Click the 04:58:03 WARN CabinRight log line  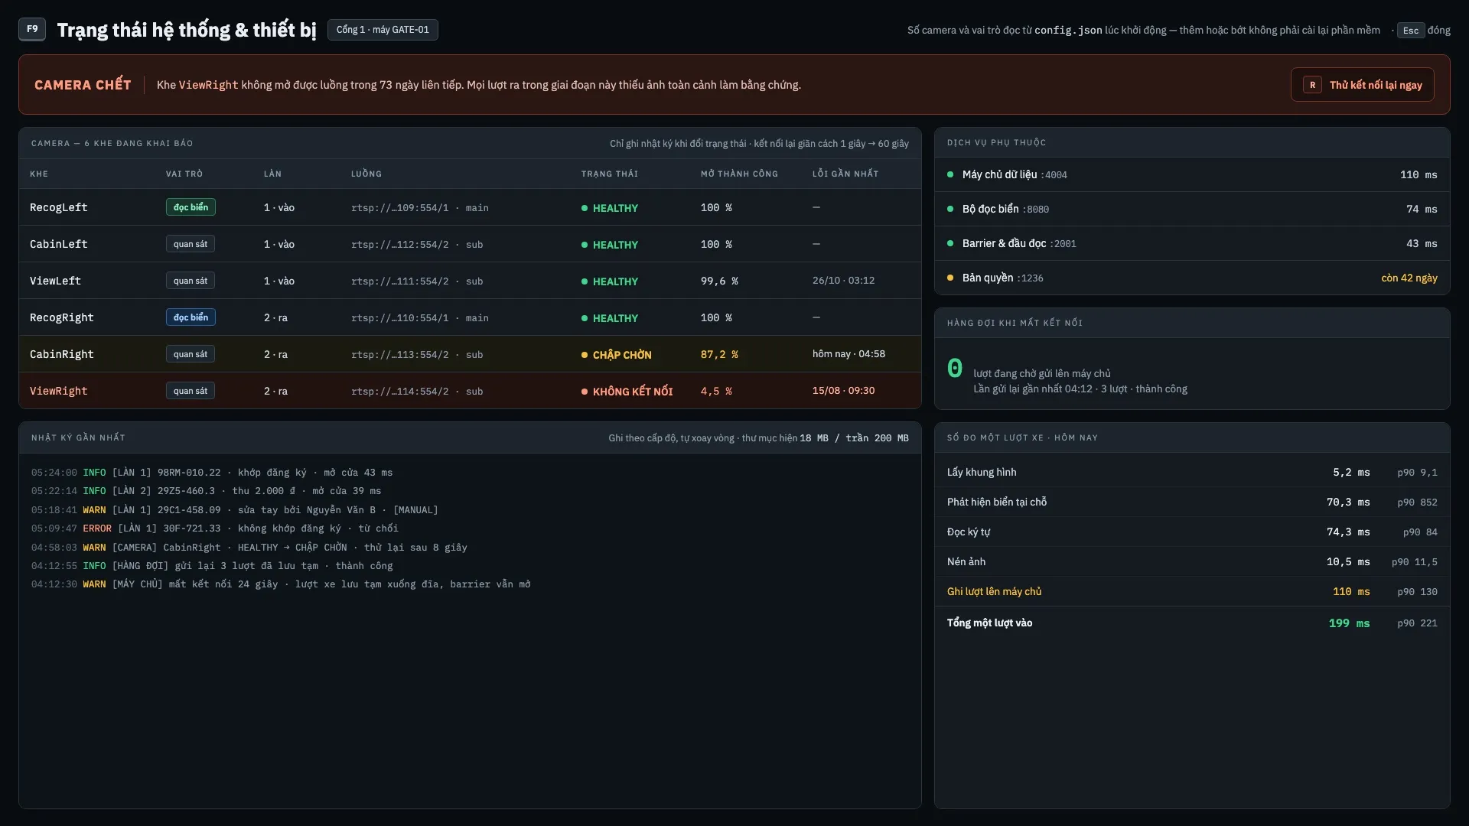(249, 548)
